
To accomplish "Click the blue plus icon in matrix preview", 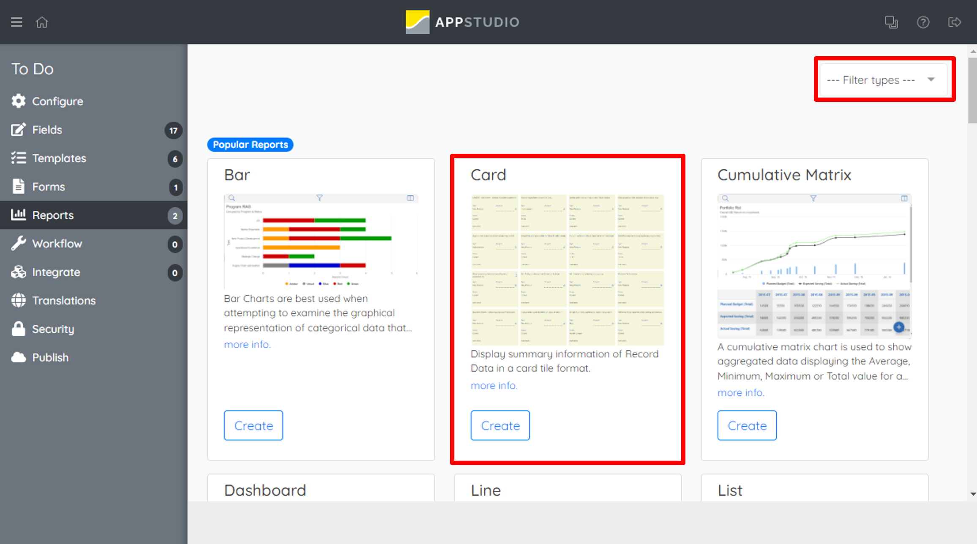I will click(x=899, y=327).
